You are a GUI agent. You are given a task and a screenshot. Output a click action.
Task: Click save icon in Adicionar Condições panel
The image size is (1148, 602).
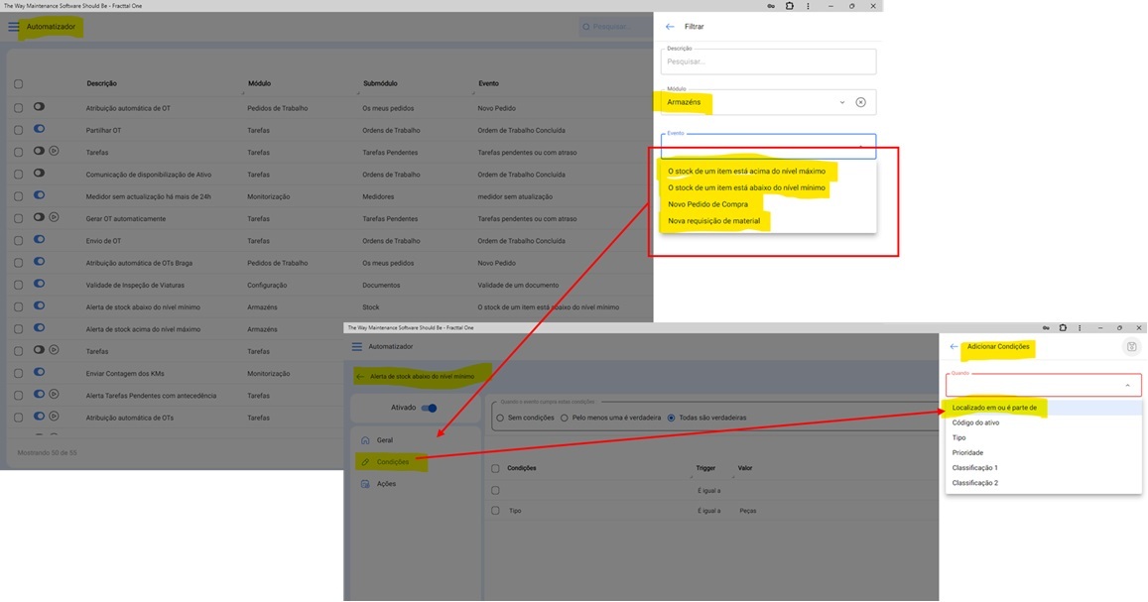1132,347
